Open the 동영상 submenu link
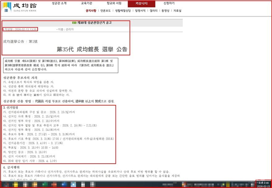The height and width of the screenshot is (188, 272). tap(165, 11)
